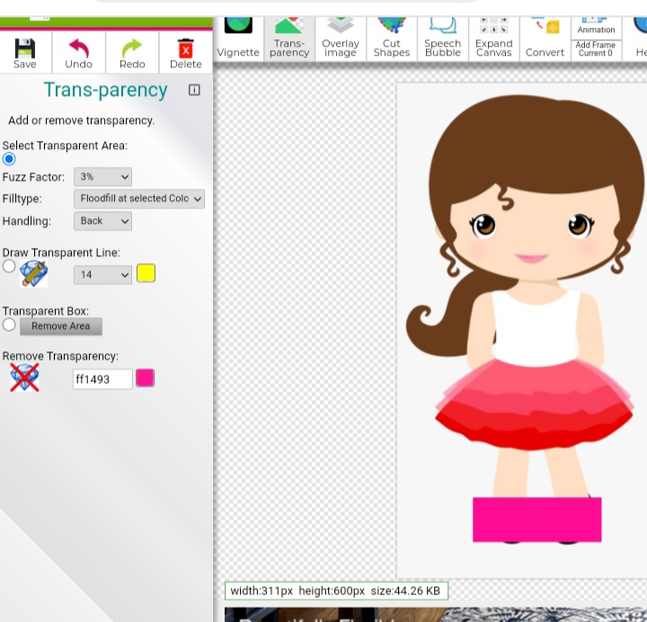This screenshot has width=647, height=622.
Task: Click the Delete trash icon
Action: pos(185,53)
